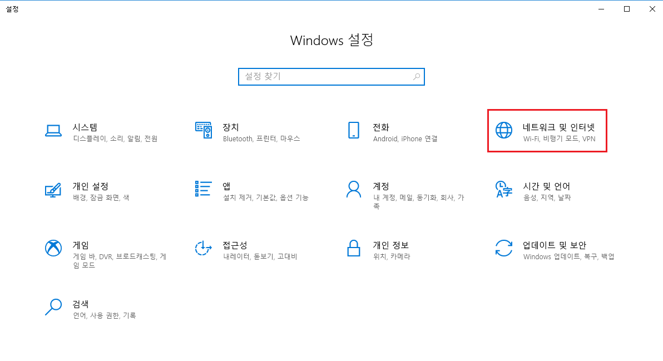
Task: Select 업데이트 및 보안 title
Action: pos(555,245)
